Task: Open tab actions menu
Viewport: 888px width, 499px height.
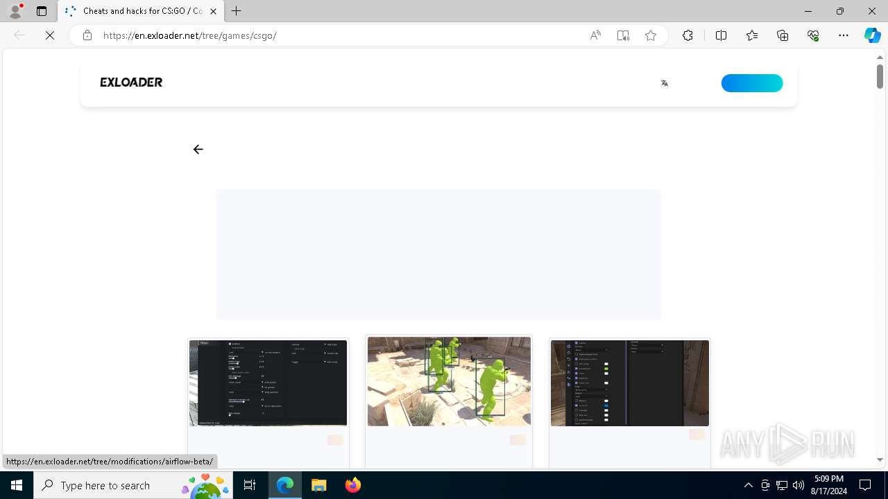Action: (x=42, y=11)
